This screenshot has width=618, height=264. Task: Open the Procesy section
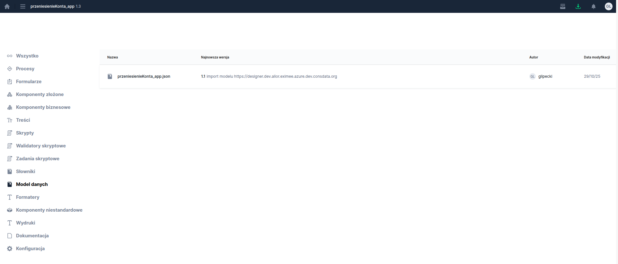[x=25, y=69]
